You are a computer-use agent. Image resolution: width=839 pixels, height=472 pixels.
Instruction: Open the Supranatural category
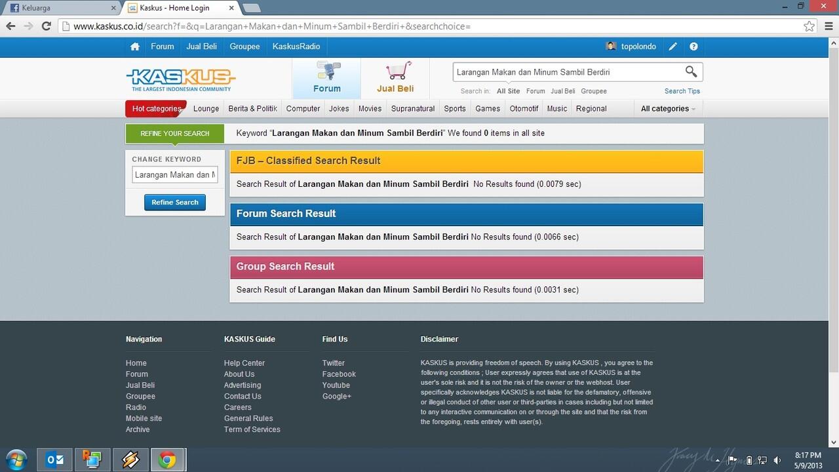pos(413,109)
